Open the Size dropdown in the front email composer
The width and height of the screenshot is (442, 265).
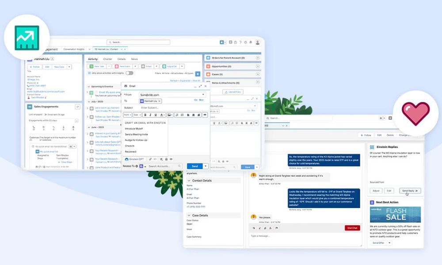[137, 115]
